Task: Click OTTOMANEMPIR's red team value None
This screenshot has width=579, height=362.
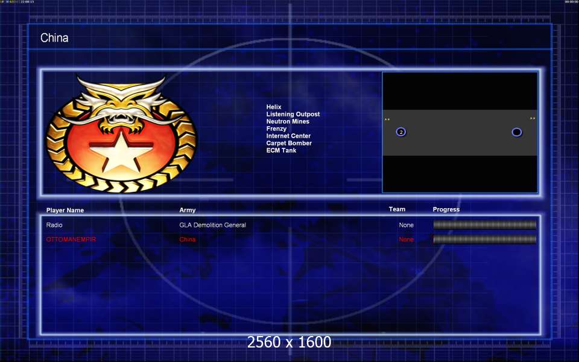Action: [406, 240]
